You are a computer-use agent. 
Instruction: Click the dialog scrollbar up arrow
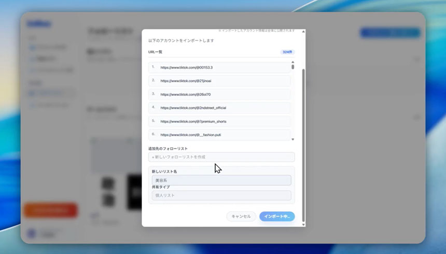click(303, 32)
